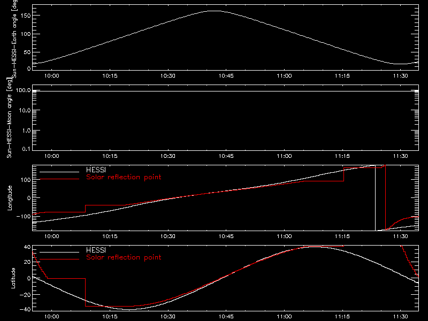Click the 0 tick on Longitude plot
This screenshot has width=428, height=321.
coord(29,198)
